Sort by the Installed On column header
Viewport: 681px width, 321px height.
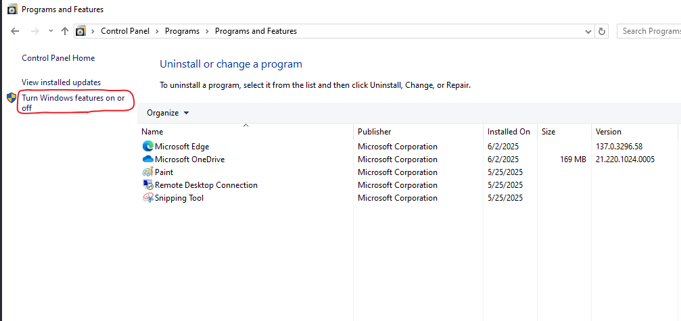510,131
